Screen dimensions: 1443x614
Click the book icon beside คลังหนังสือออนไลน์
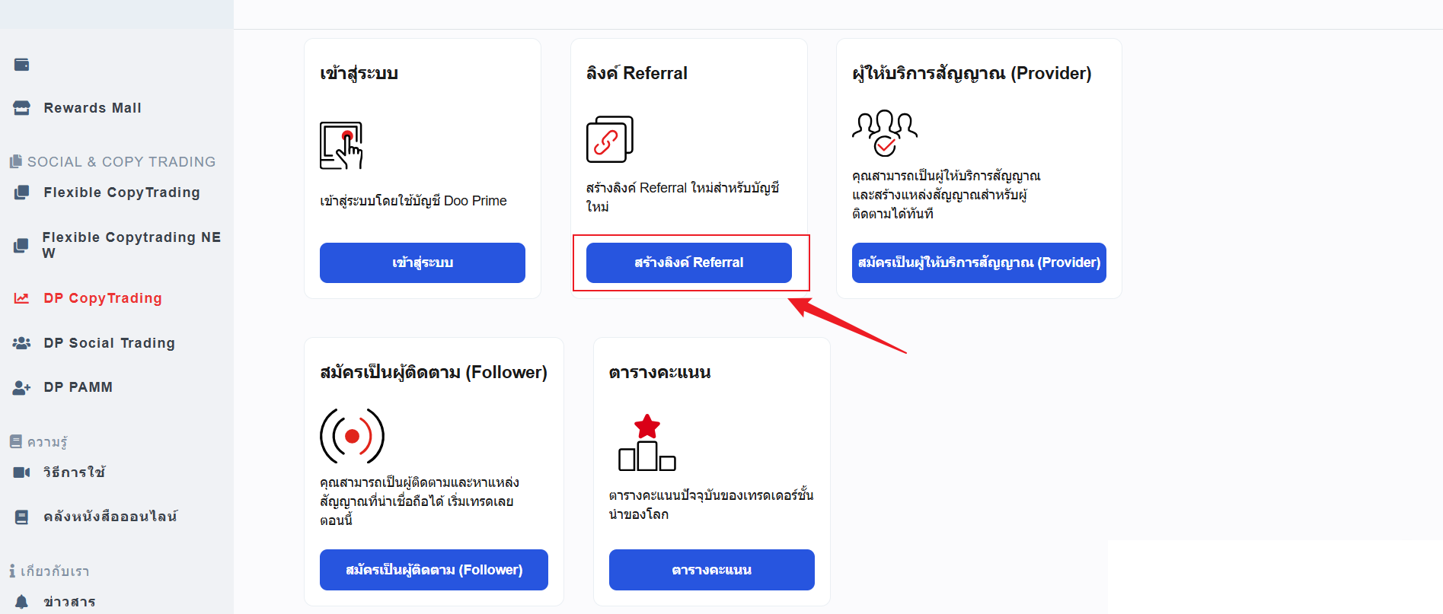tap(21, 517)
